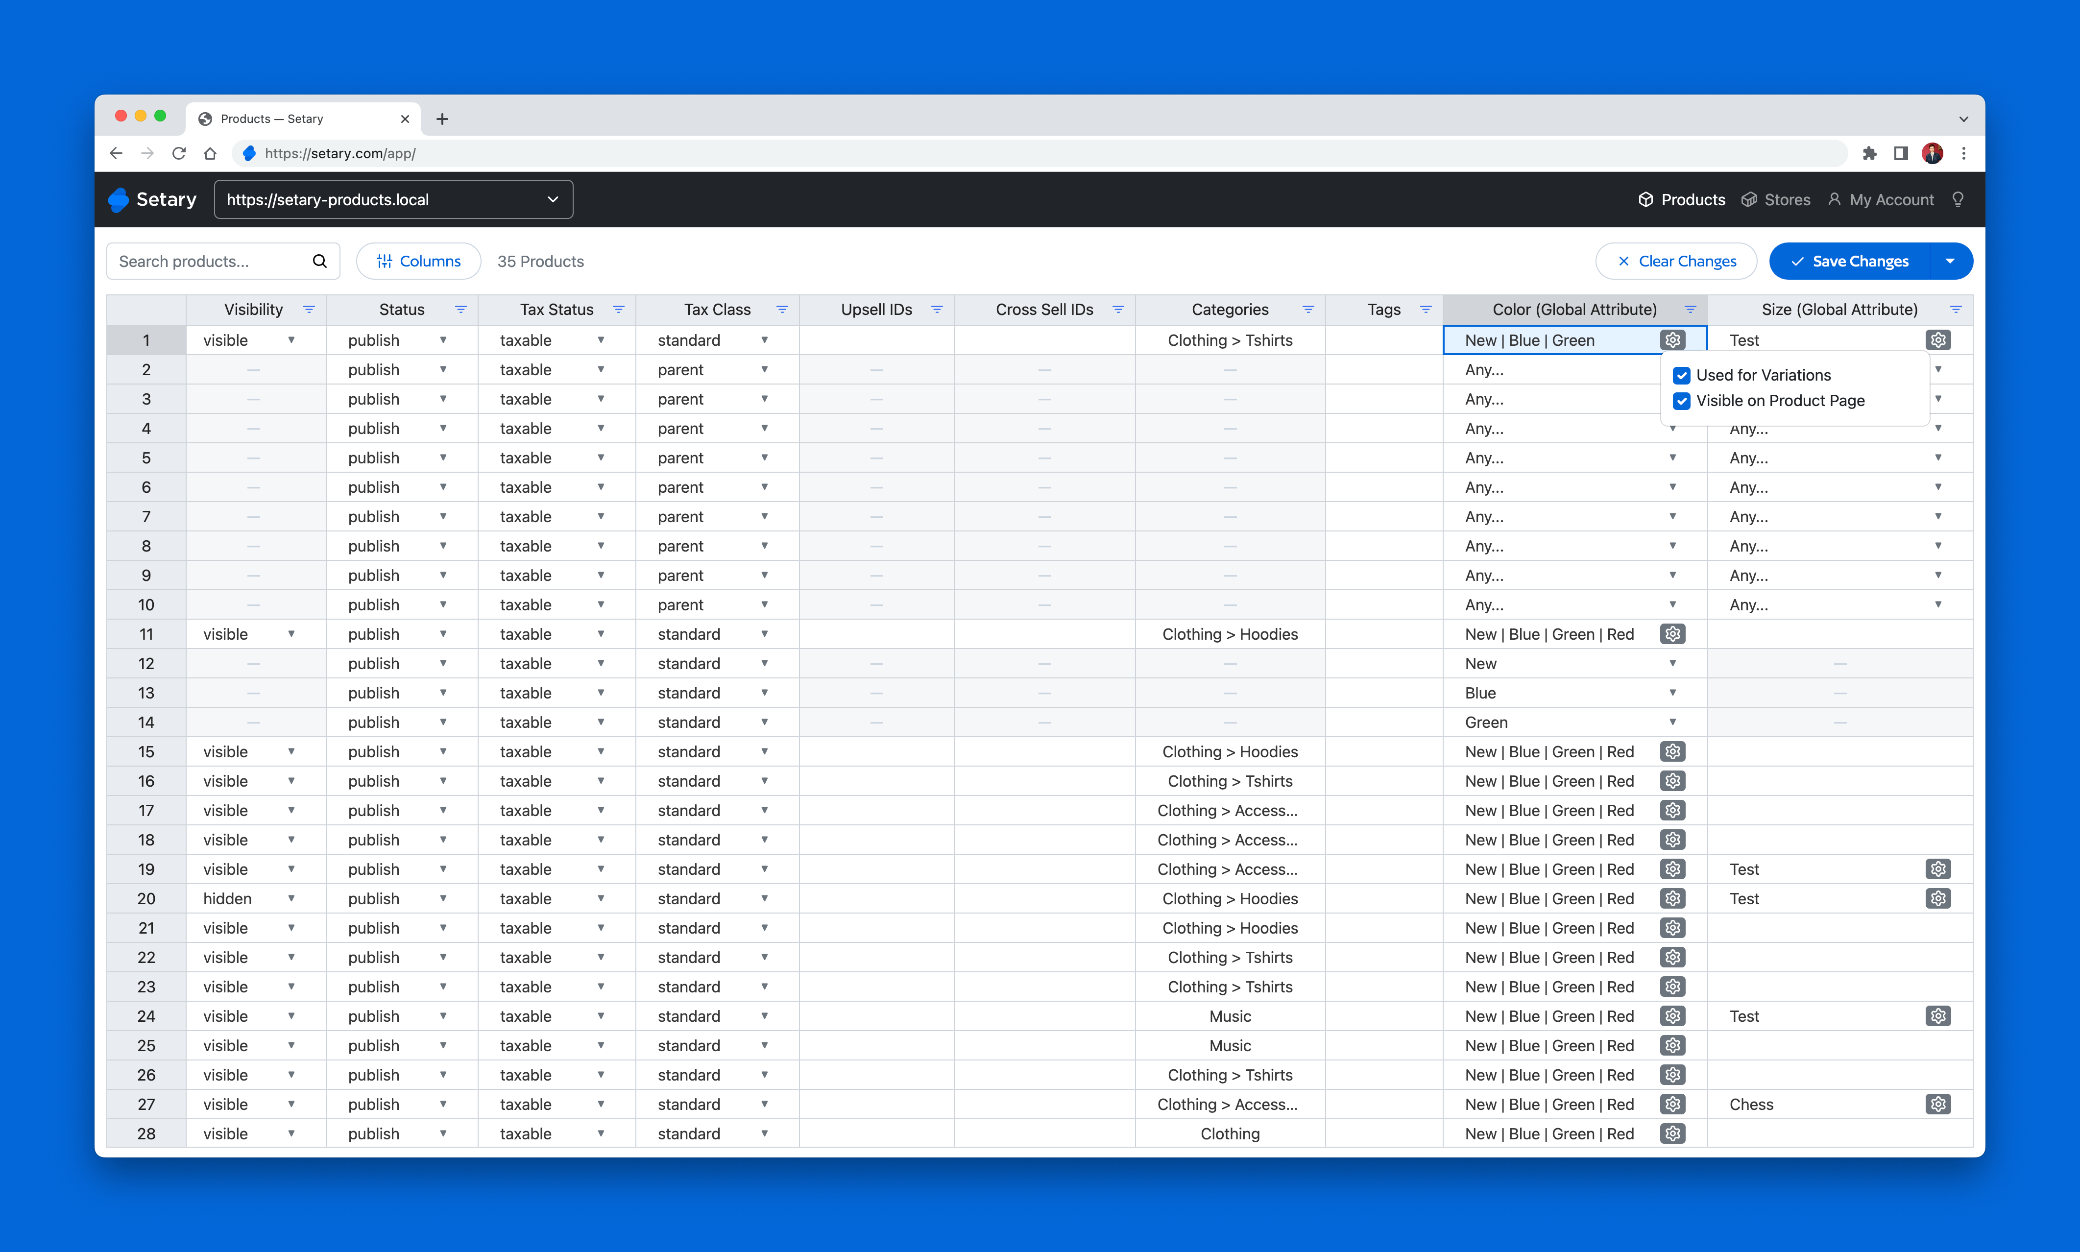Screen dimensions: 2080x1252
Task: Click the Clear Changes button
Action: (x=1676, y=262)
